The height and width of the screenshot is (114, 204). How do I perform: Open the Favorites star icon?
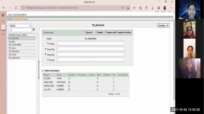coord(134,8)
